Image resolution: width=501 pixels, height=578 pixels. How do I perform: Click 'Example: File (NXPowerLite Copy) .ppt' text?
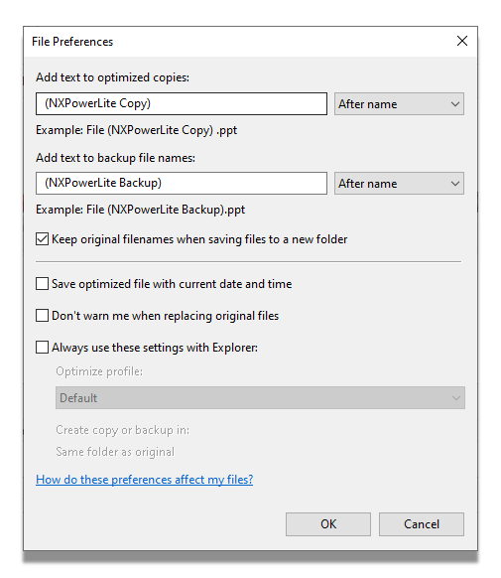point(136,130)
